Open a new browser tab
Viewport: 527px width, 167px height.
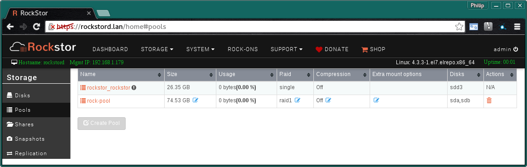[103, 14]
